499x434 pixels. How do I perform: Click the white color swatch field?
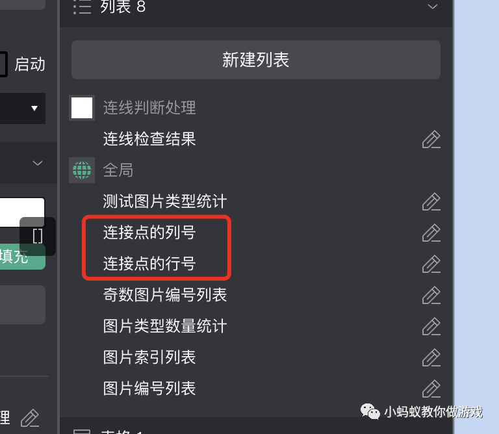(22, 212)
